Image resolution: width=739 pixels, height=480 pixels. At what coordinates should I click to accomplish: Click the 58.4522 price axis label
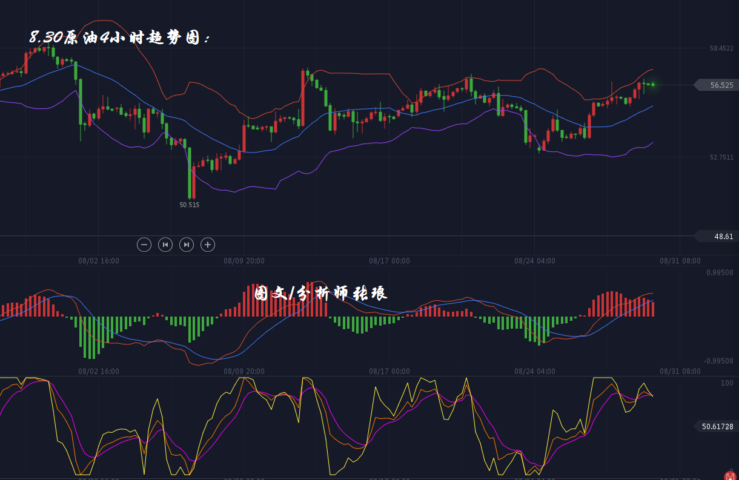click(721, 48)
